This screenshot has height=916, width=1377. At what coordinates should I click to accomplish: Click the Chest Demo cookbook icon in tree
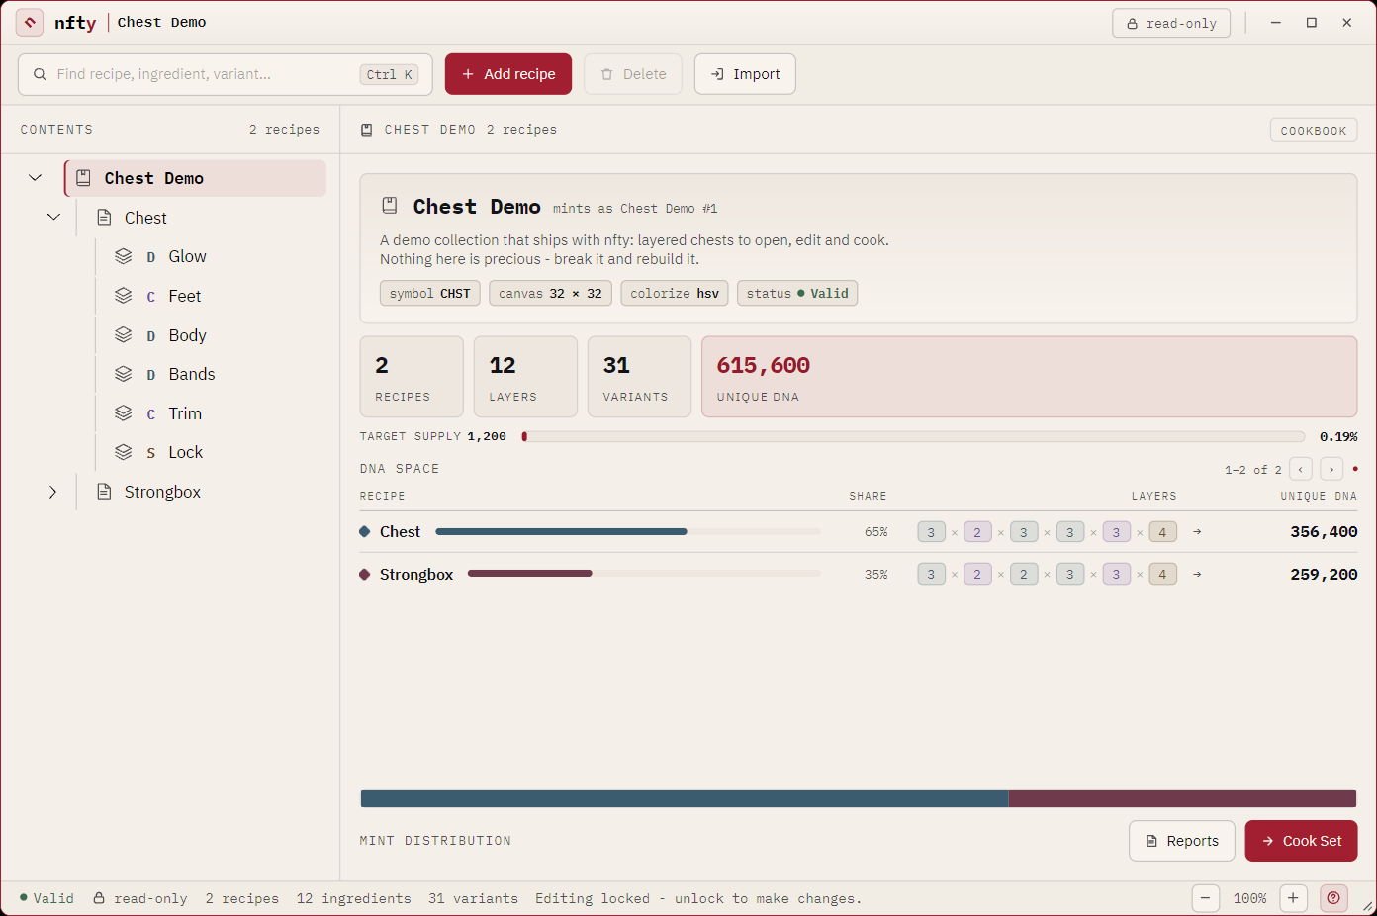coord(84,178)
